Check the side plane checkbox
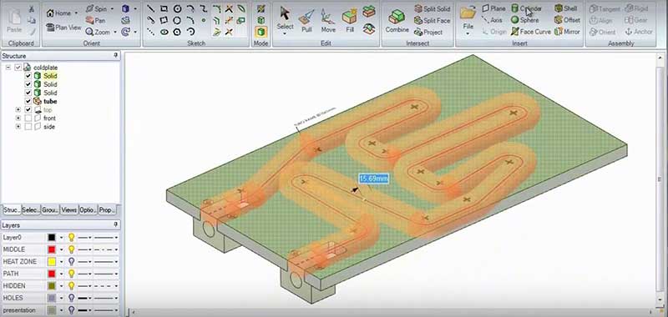668x317 pixels. (28, 127)
